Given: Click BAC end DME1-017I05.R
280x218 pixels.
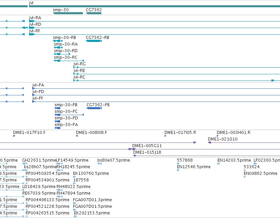Looking at the screenshot, I should [x=180, y=133].
